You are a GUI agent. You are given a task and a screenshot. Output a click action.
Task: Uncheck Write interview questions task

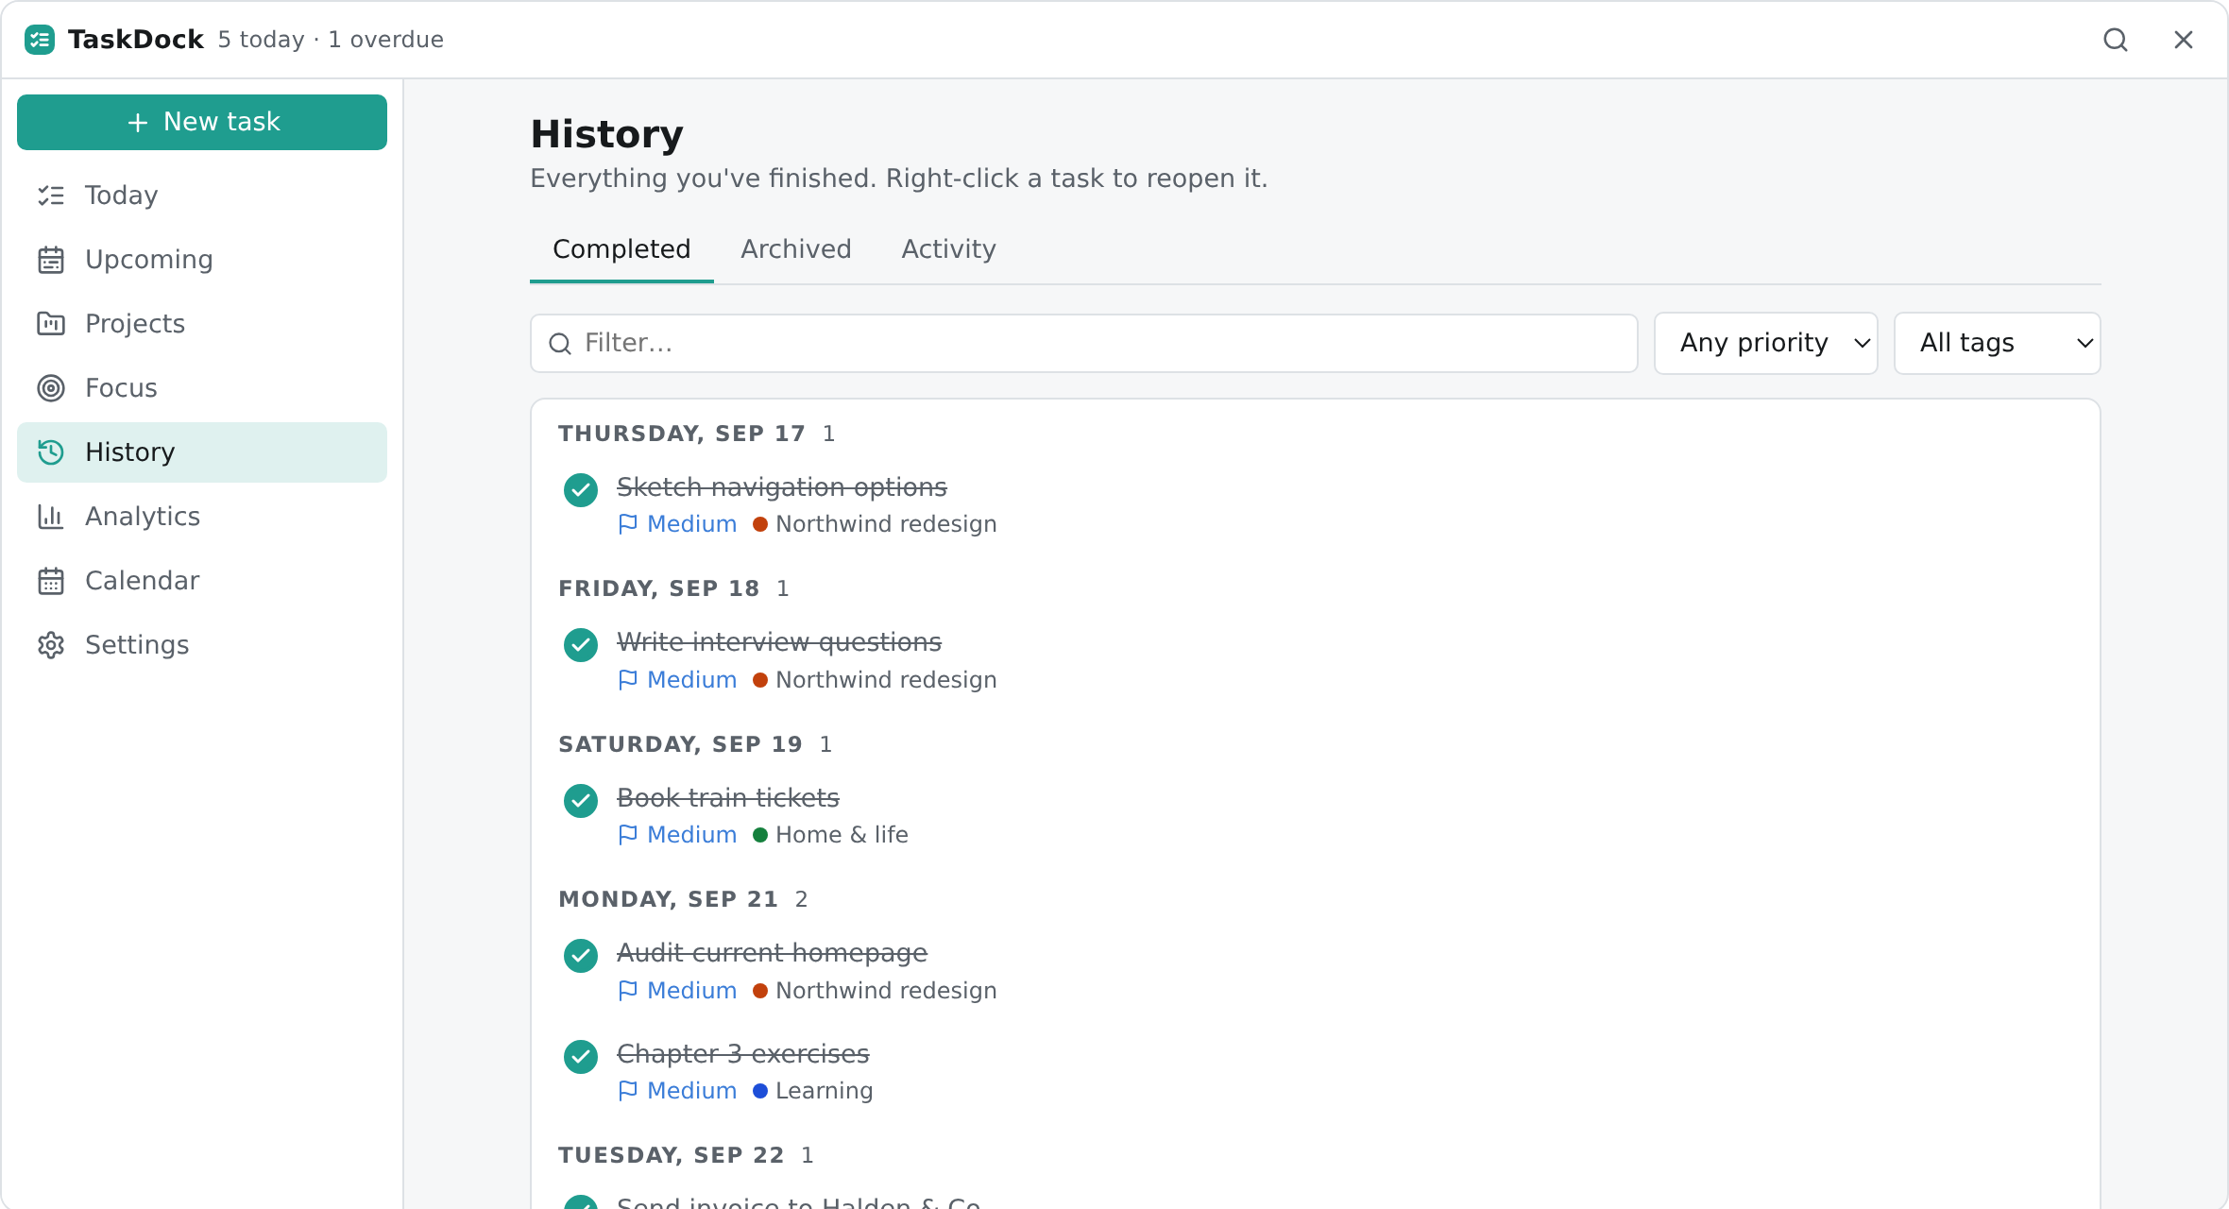(581, 645)
